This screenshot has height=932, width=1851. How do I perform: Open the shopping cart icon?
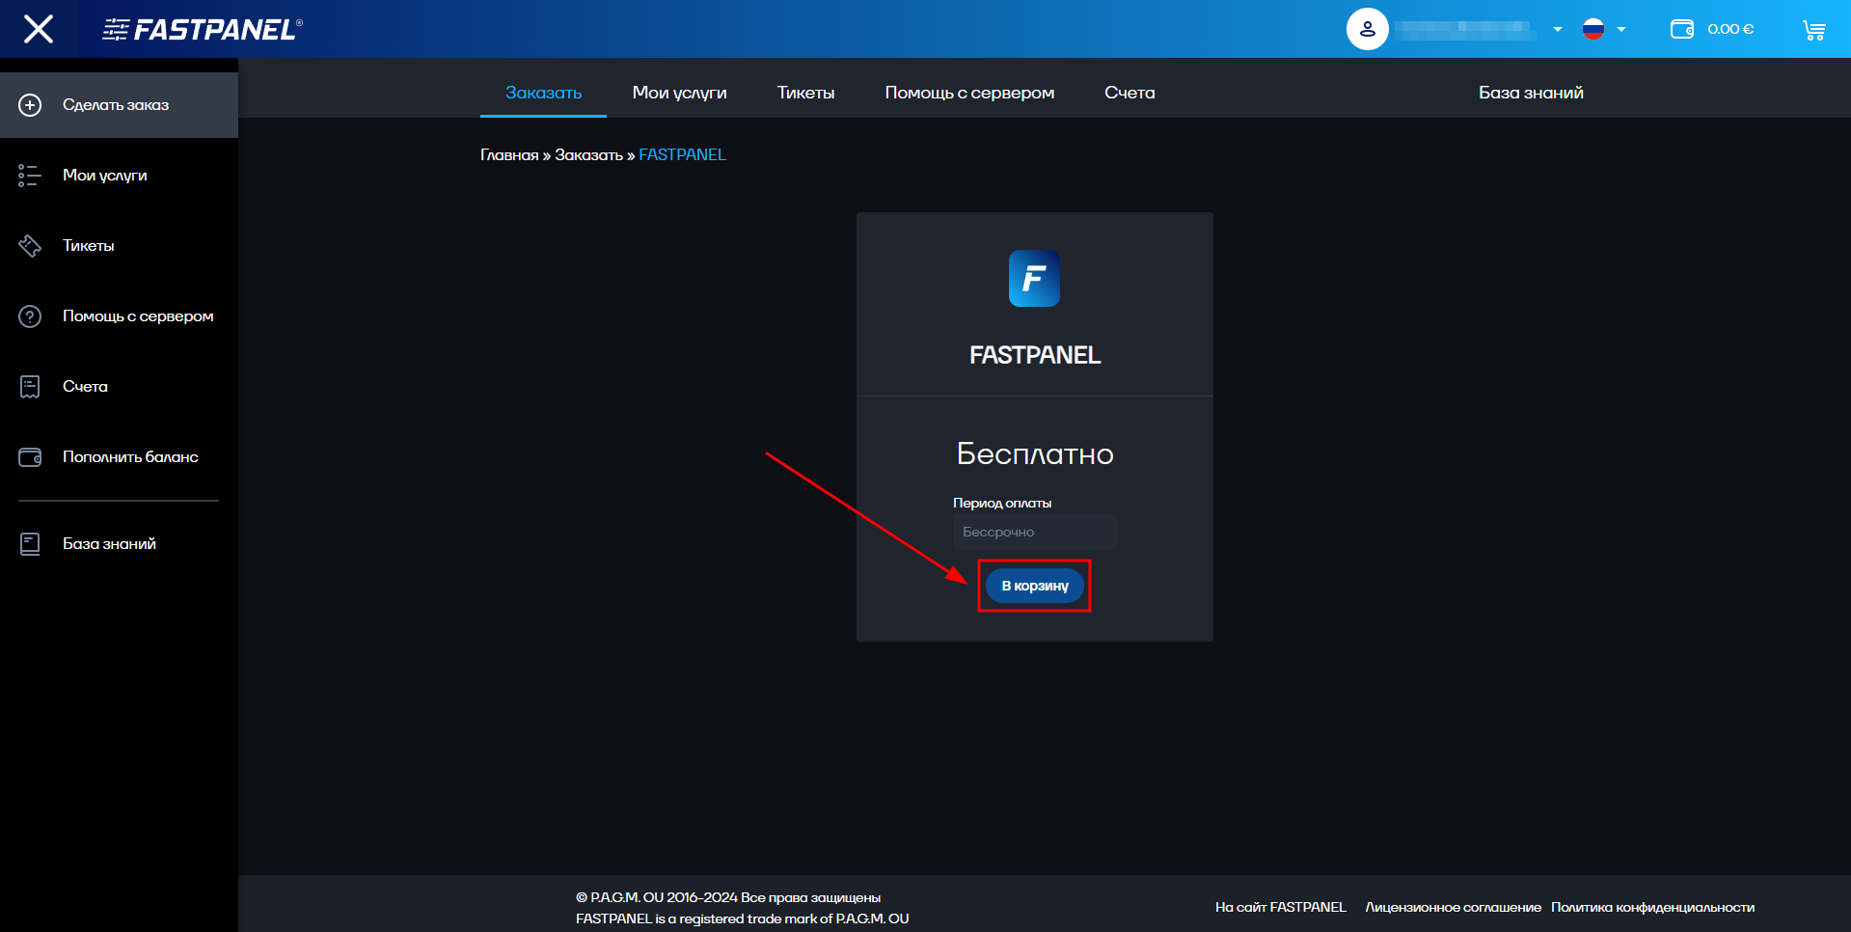pos(1814,28)
